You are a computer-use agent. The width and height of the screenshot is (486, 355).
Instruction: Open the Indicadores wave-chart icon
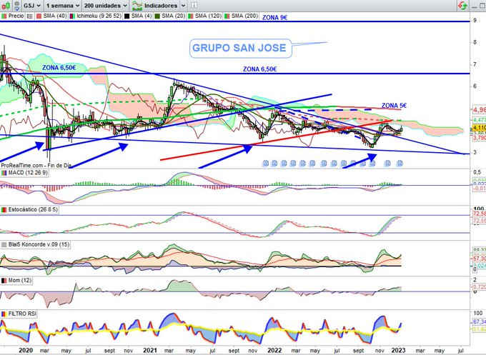pyautogui.click(x=137, y=6)
